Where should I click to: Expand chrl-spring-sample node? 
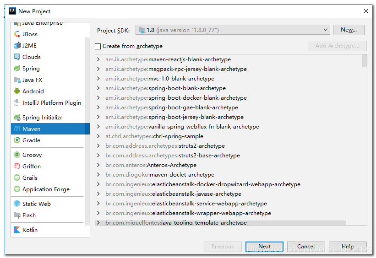[x=98, y=136]
